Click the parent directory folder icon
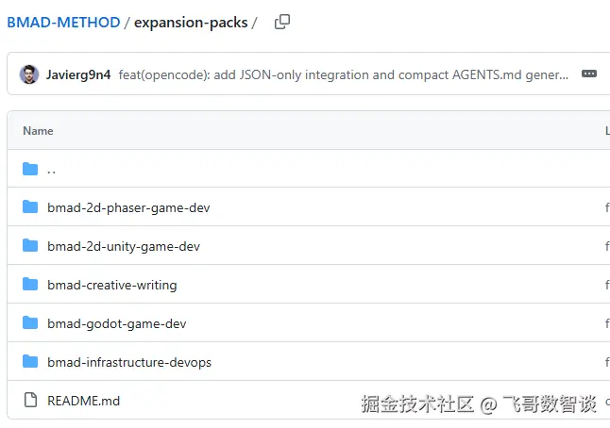This screenshot has height=428, width=610. pos(30,170)
